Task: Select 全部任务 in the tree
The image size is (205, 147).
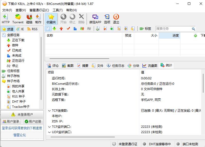Action: pyautogui.click(x=13, y=35)
